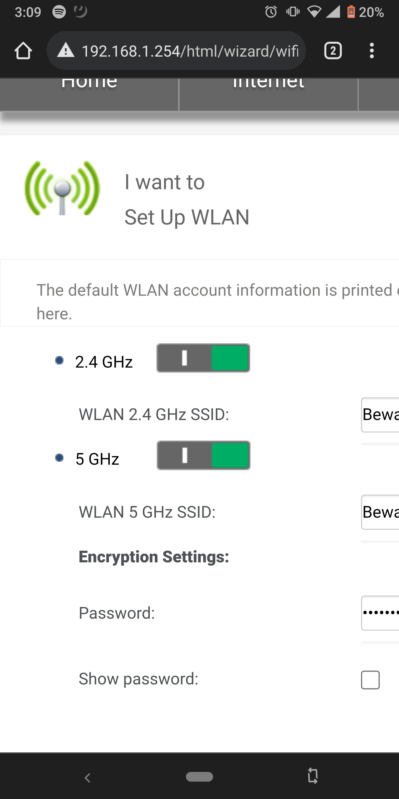Tap the screen rotation icon

click(313, 776)
